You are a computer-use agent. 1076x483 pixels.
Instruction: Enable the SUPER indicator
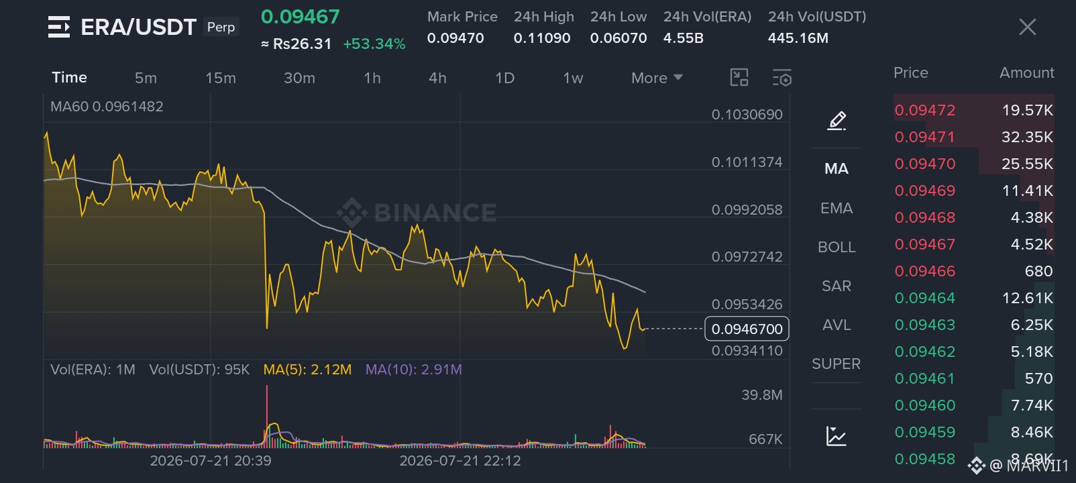pyautogui.click(x=837, y=364)
